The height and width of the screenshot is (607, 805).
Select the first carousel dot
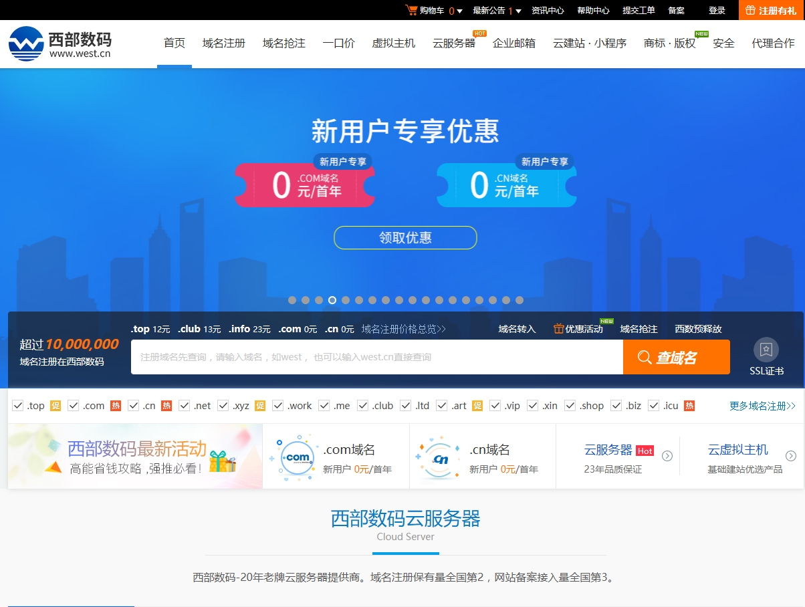click(x=292, y=300)
